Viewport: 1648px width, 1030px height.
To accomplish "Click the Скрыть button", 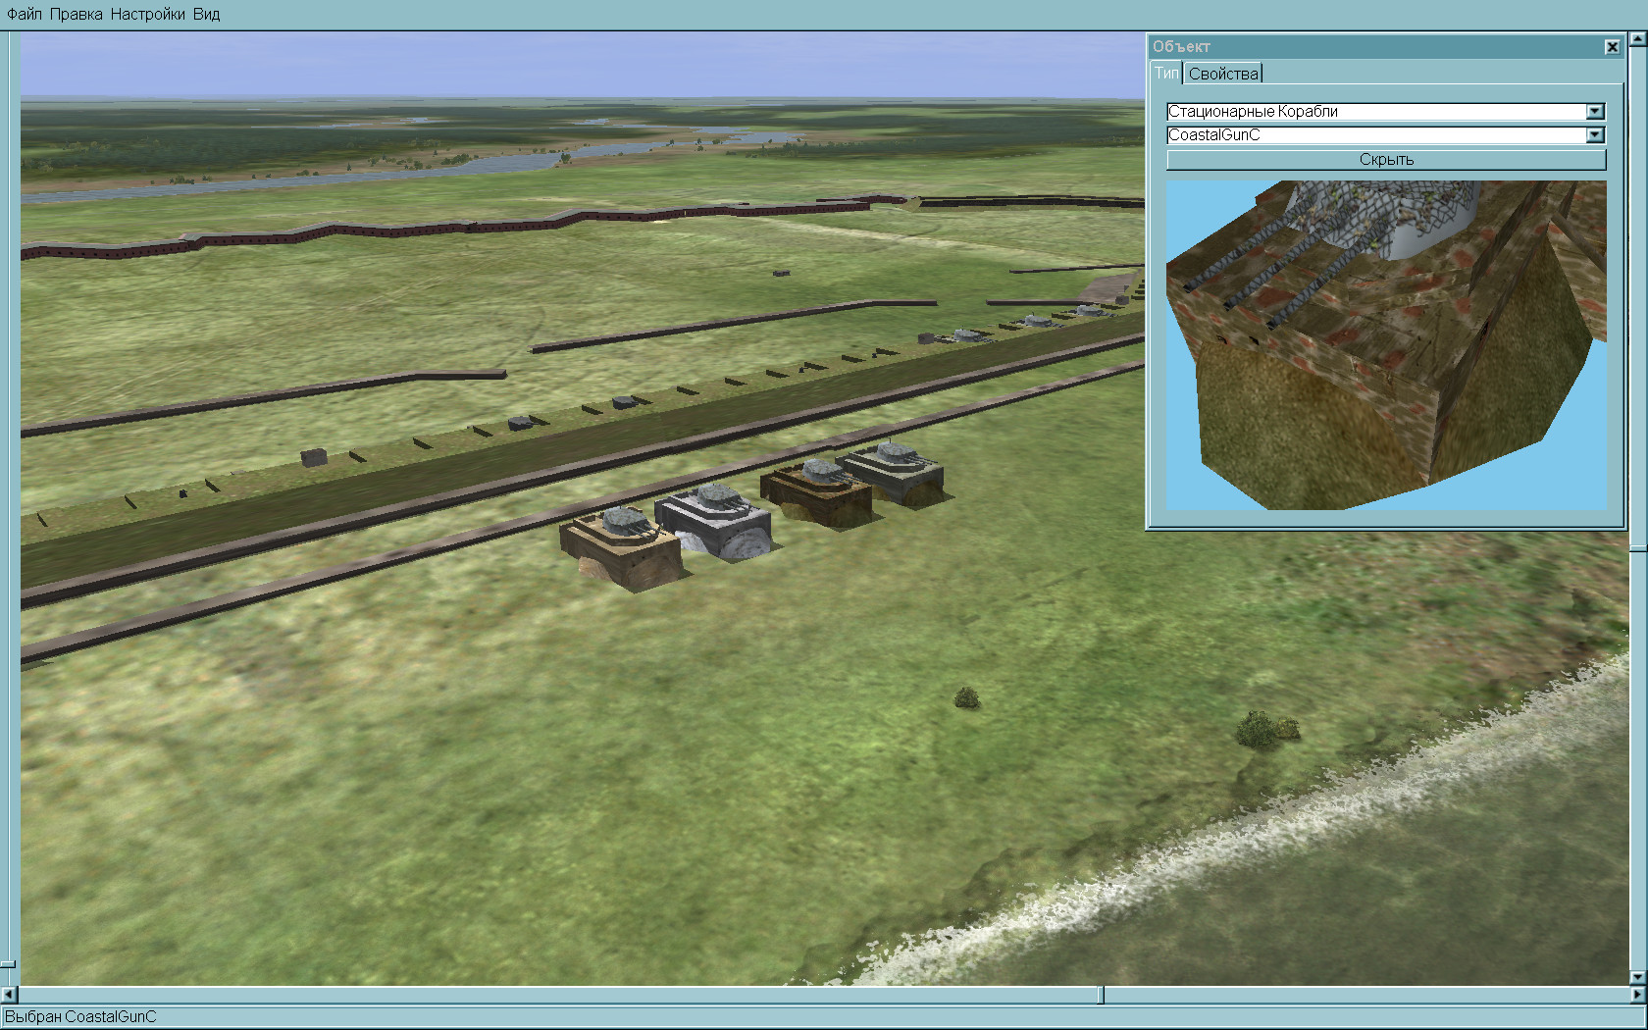I will point(1386,160).
